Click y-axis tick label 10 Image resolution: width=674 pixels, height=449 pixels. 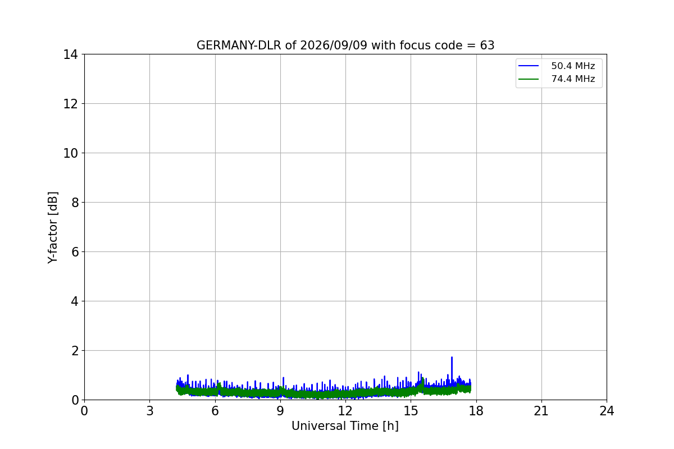coord(71,153)
